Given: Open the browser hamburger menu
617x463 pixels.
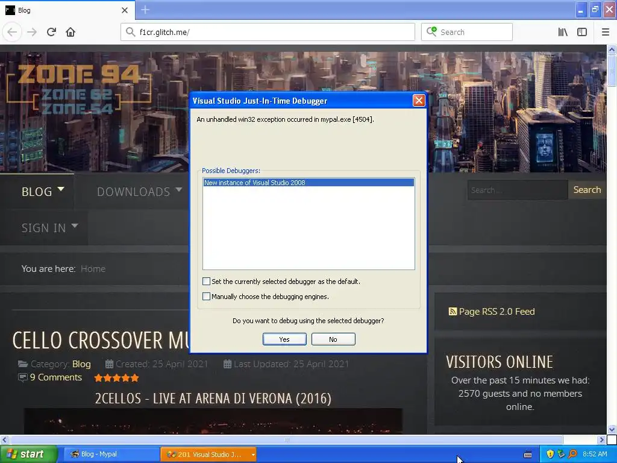Looking at the screenshot, I should (606, 32).
